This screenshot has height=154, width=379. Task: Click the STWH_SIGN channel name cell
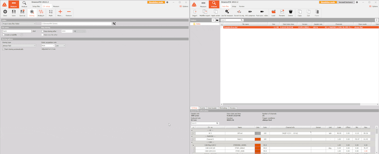[240, 151]
